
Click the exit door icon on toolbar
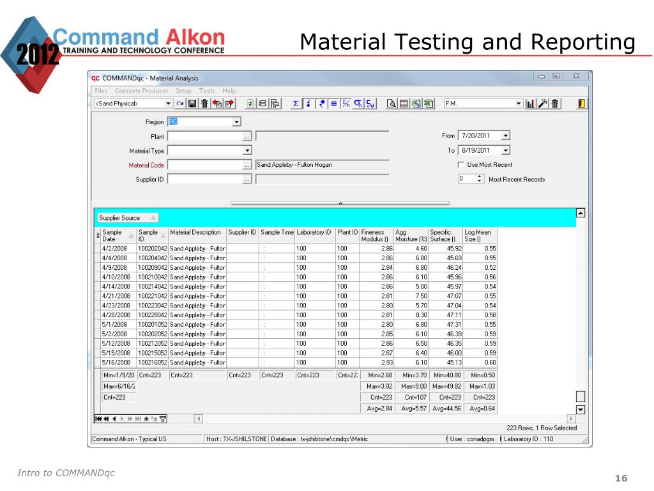pos(581,104)
